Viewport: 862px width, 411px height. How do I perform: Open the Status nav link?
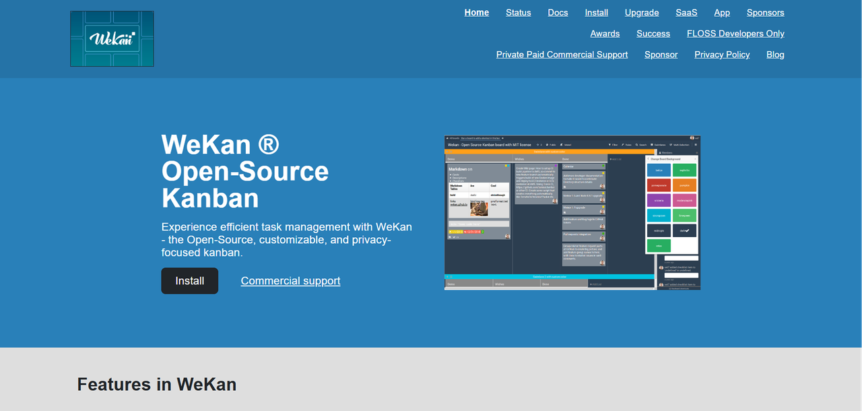pyautogui.click(x=519, y=12)
